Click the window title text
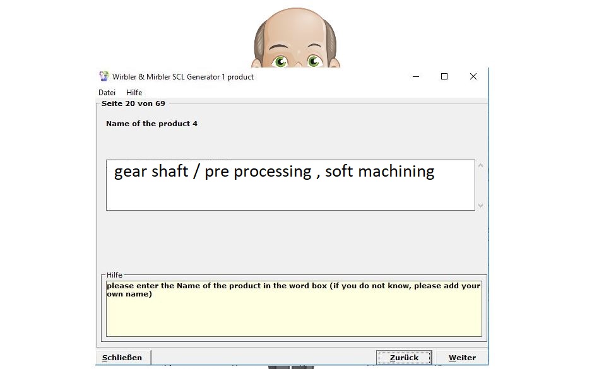 pyautogui.click(x=183, y=77)
